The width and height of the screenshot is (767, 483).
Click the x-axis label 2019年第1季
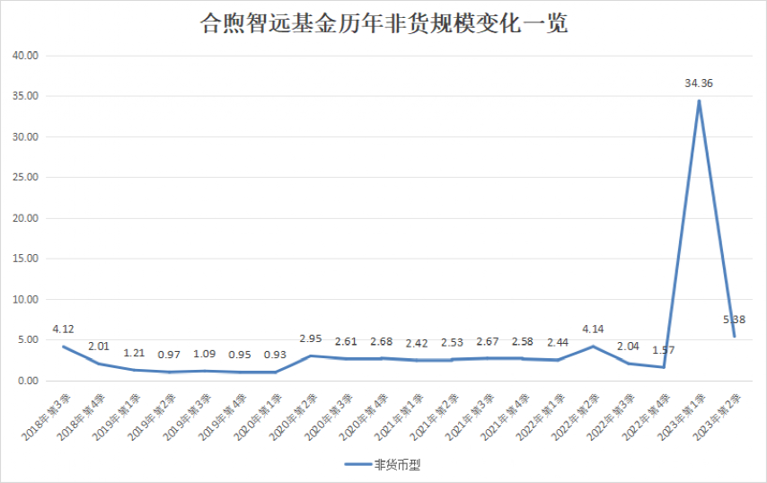(117, 417)
